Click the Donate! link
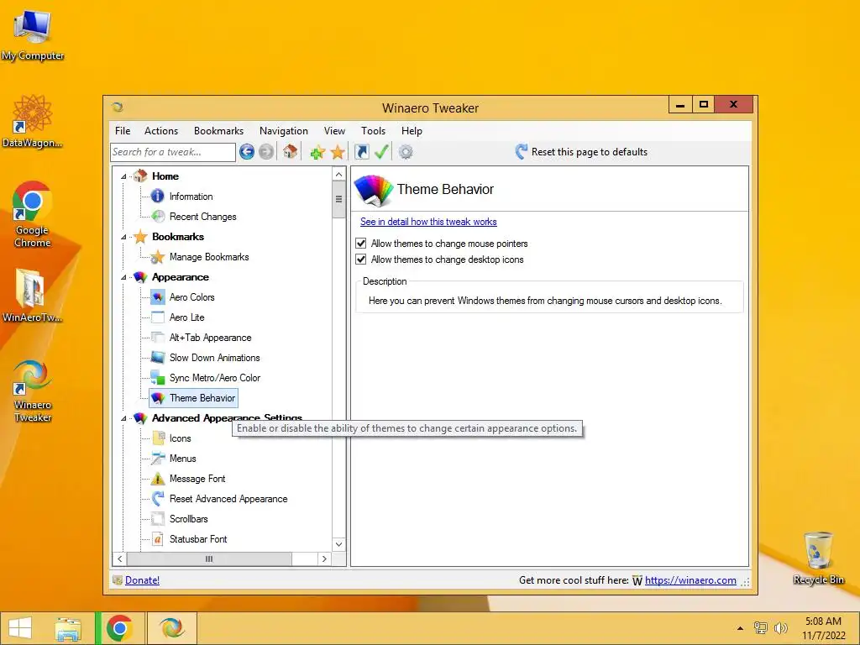Screen dimensions: 860x645 (142, 579)
